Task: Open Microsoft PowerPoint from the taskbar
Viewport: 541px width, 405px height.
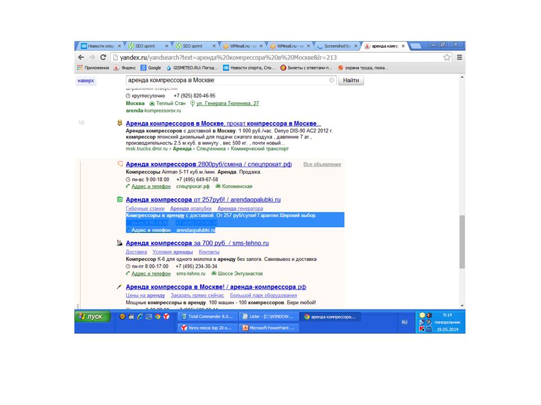Action: pos(269,328)
